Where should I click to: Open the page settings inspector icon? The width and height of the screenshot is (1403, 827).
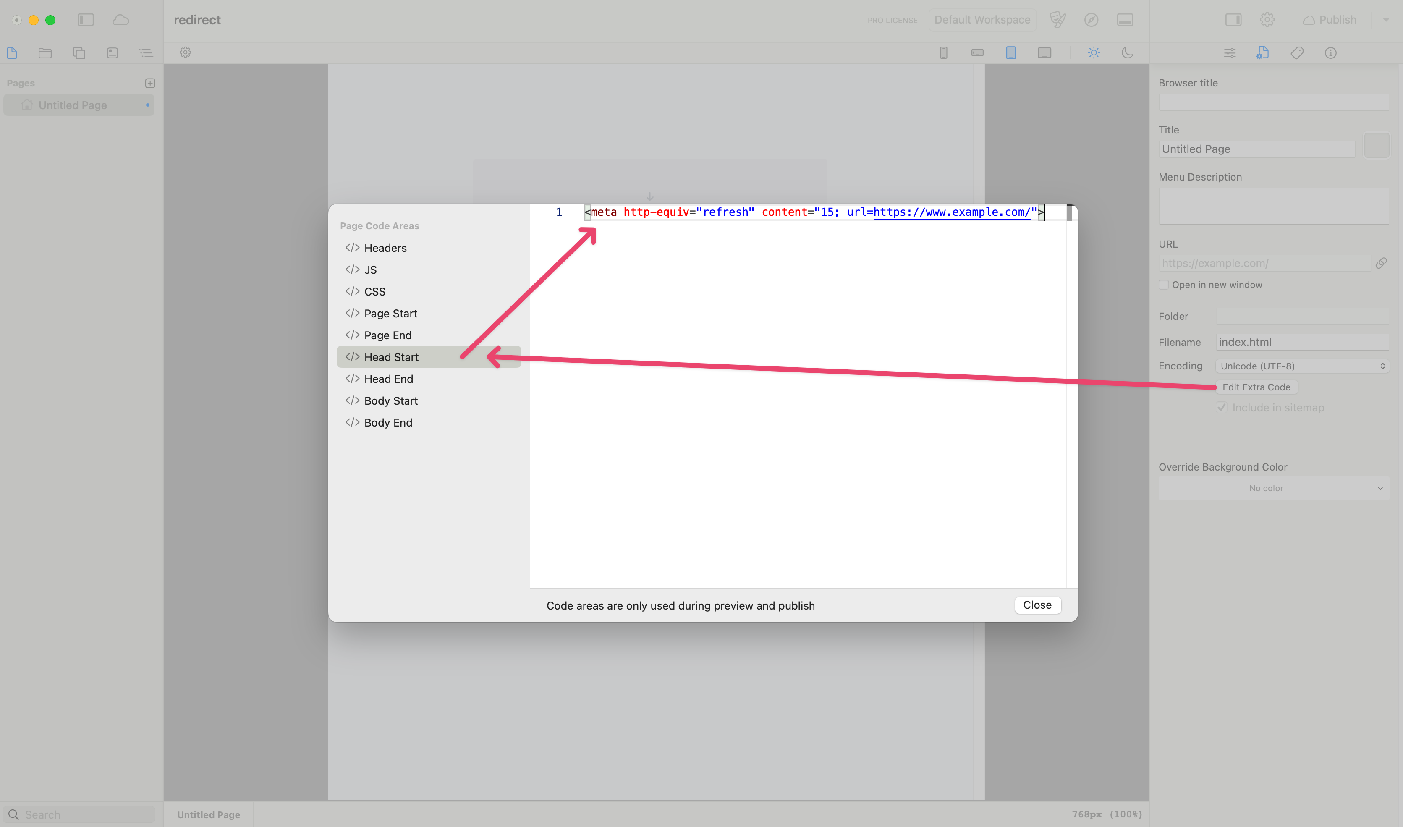tap(1263, 53)
